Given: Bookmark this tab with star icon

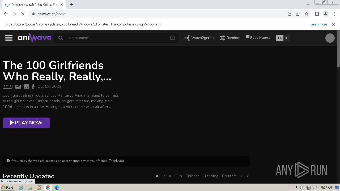Looking at the screenshot, I should tap(307, 14).
